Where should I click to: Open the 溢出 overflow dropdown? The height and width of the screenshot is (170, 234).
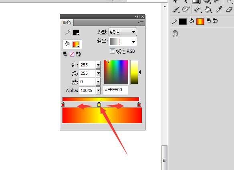point(123,42)
